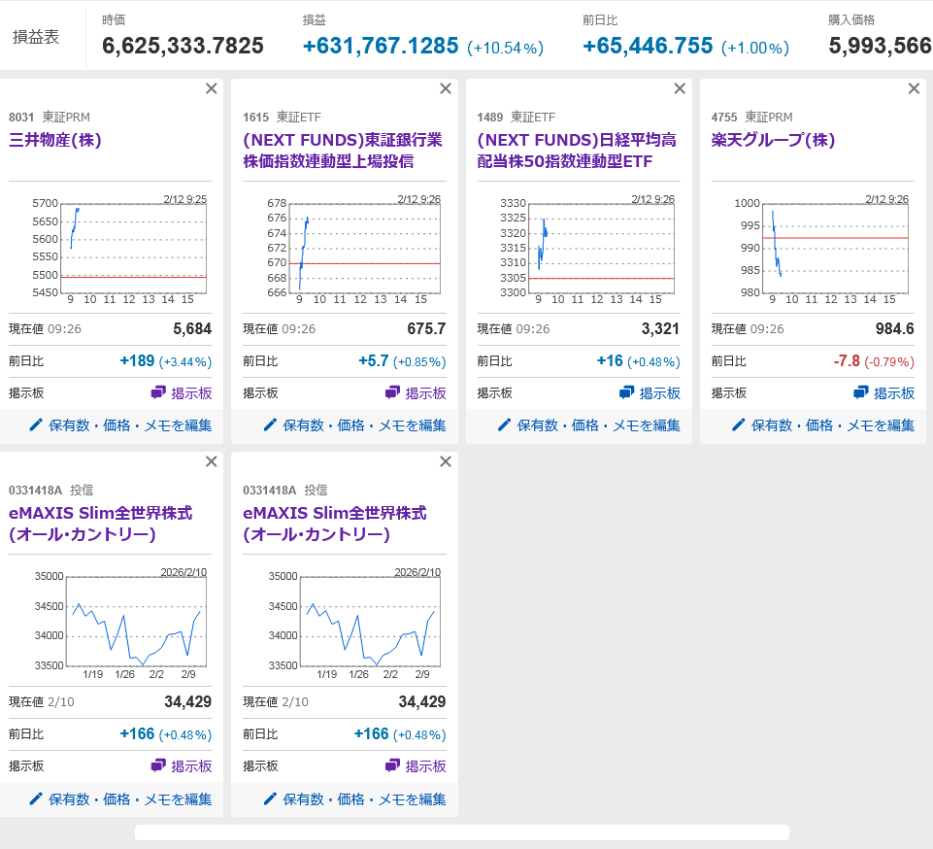
Task: Open the 掲示板 chat icon for 三井物産
Action: click(159, 393)
